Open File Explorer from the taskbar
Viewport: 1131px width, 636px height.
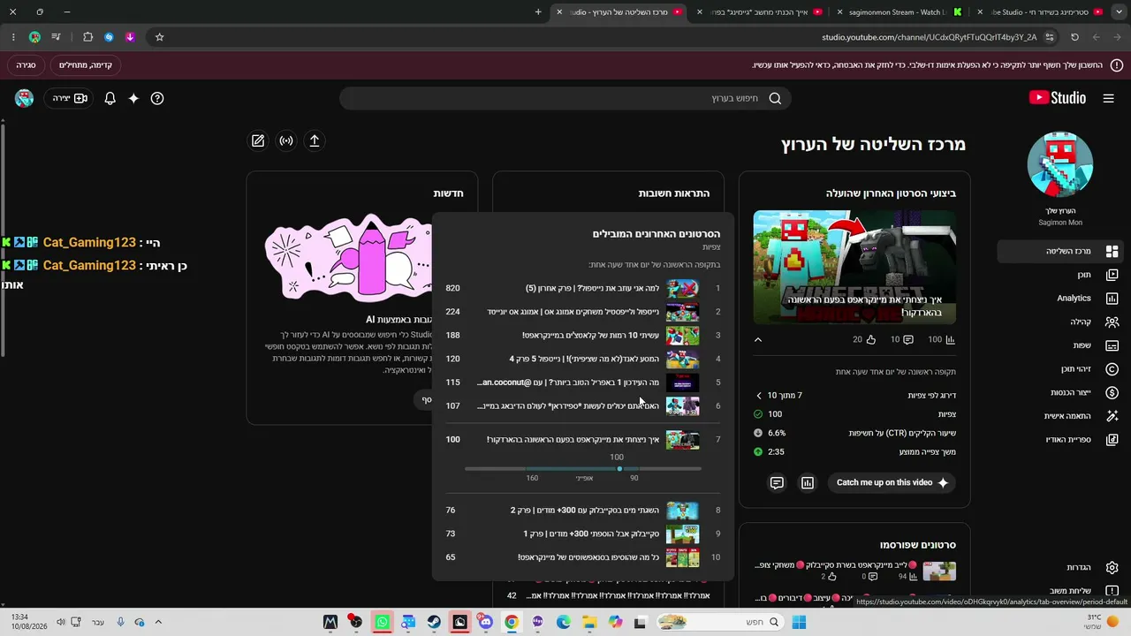[x=589, y=622]
